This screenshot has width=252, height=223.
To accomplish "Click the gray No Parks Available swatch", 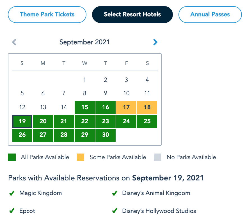I will tap(157, 157).
